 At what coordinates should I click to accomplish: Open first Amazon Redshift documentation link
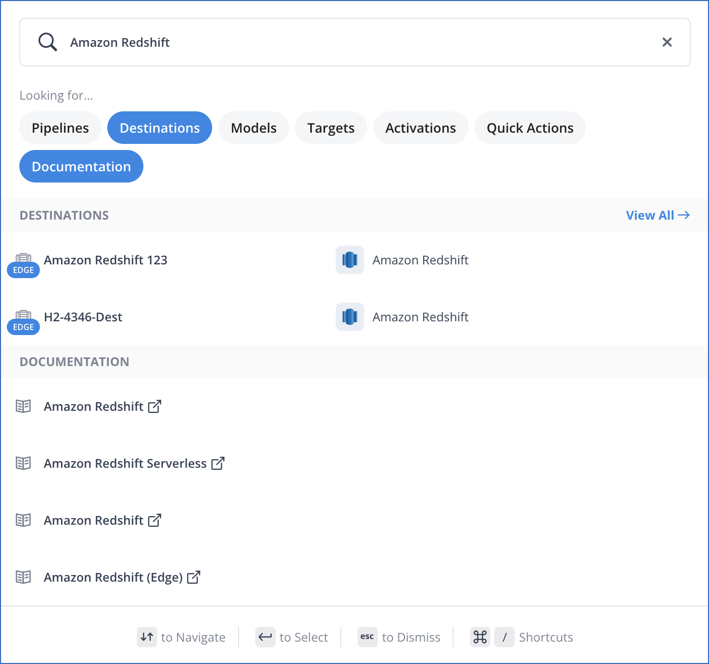coord(94,406)
